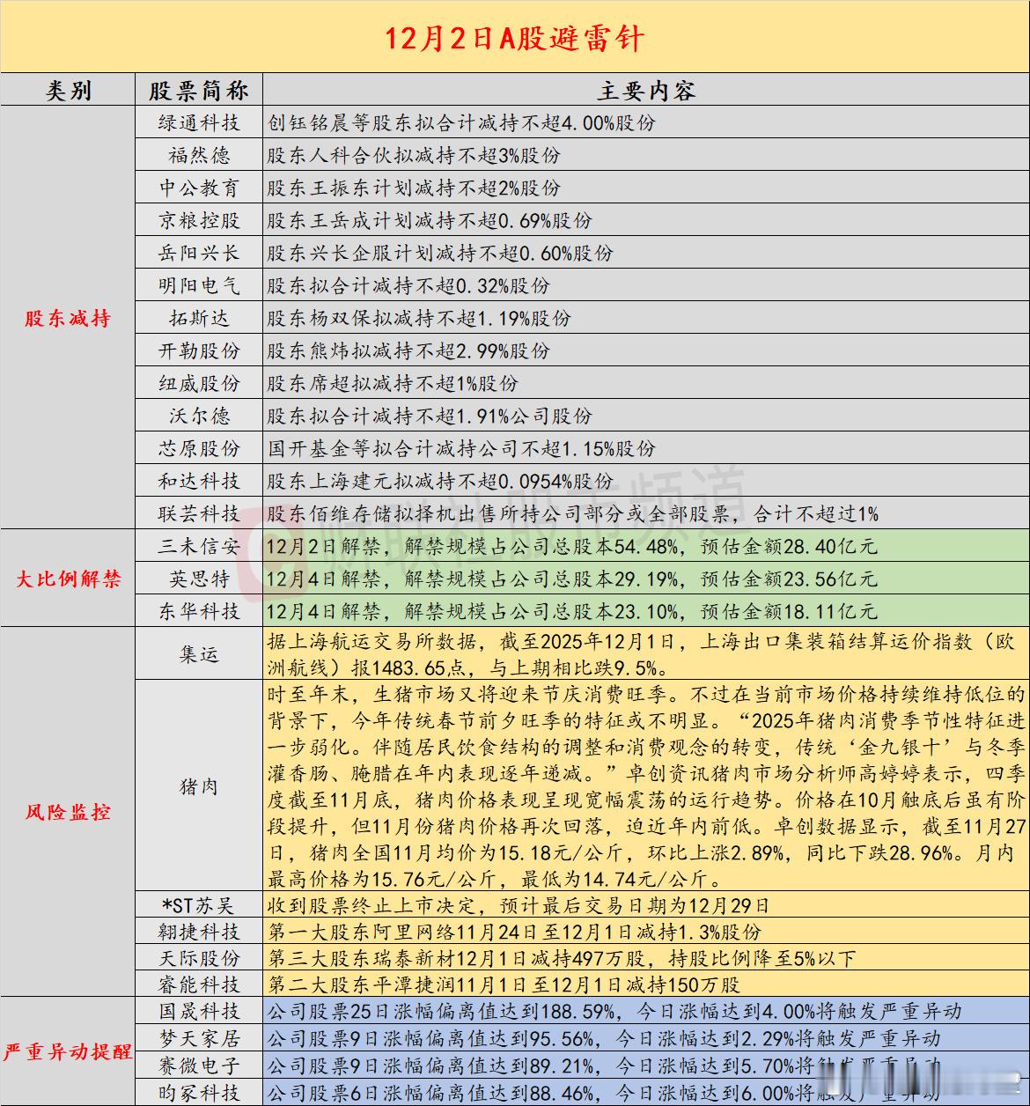This screenshot has height=1106, width=1030.
Task: Select the 股票简称 column header
Action: coord(198,90)
